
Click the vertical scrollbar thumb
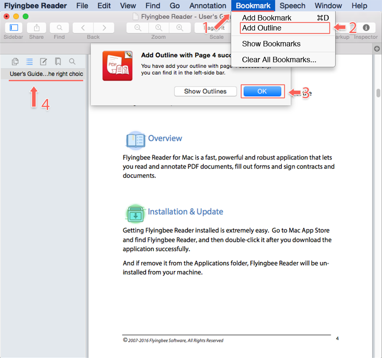[378, 93]
